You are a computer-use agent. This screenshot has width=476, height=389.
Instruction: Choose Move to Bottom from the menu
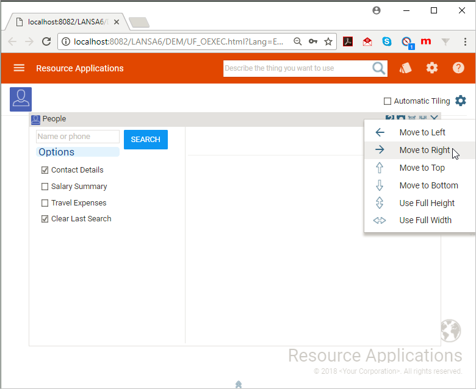420,185
